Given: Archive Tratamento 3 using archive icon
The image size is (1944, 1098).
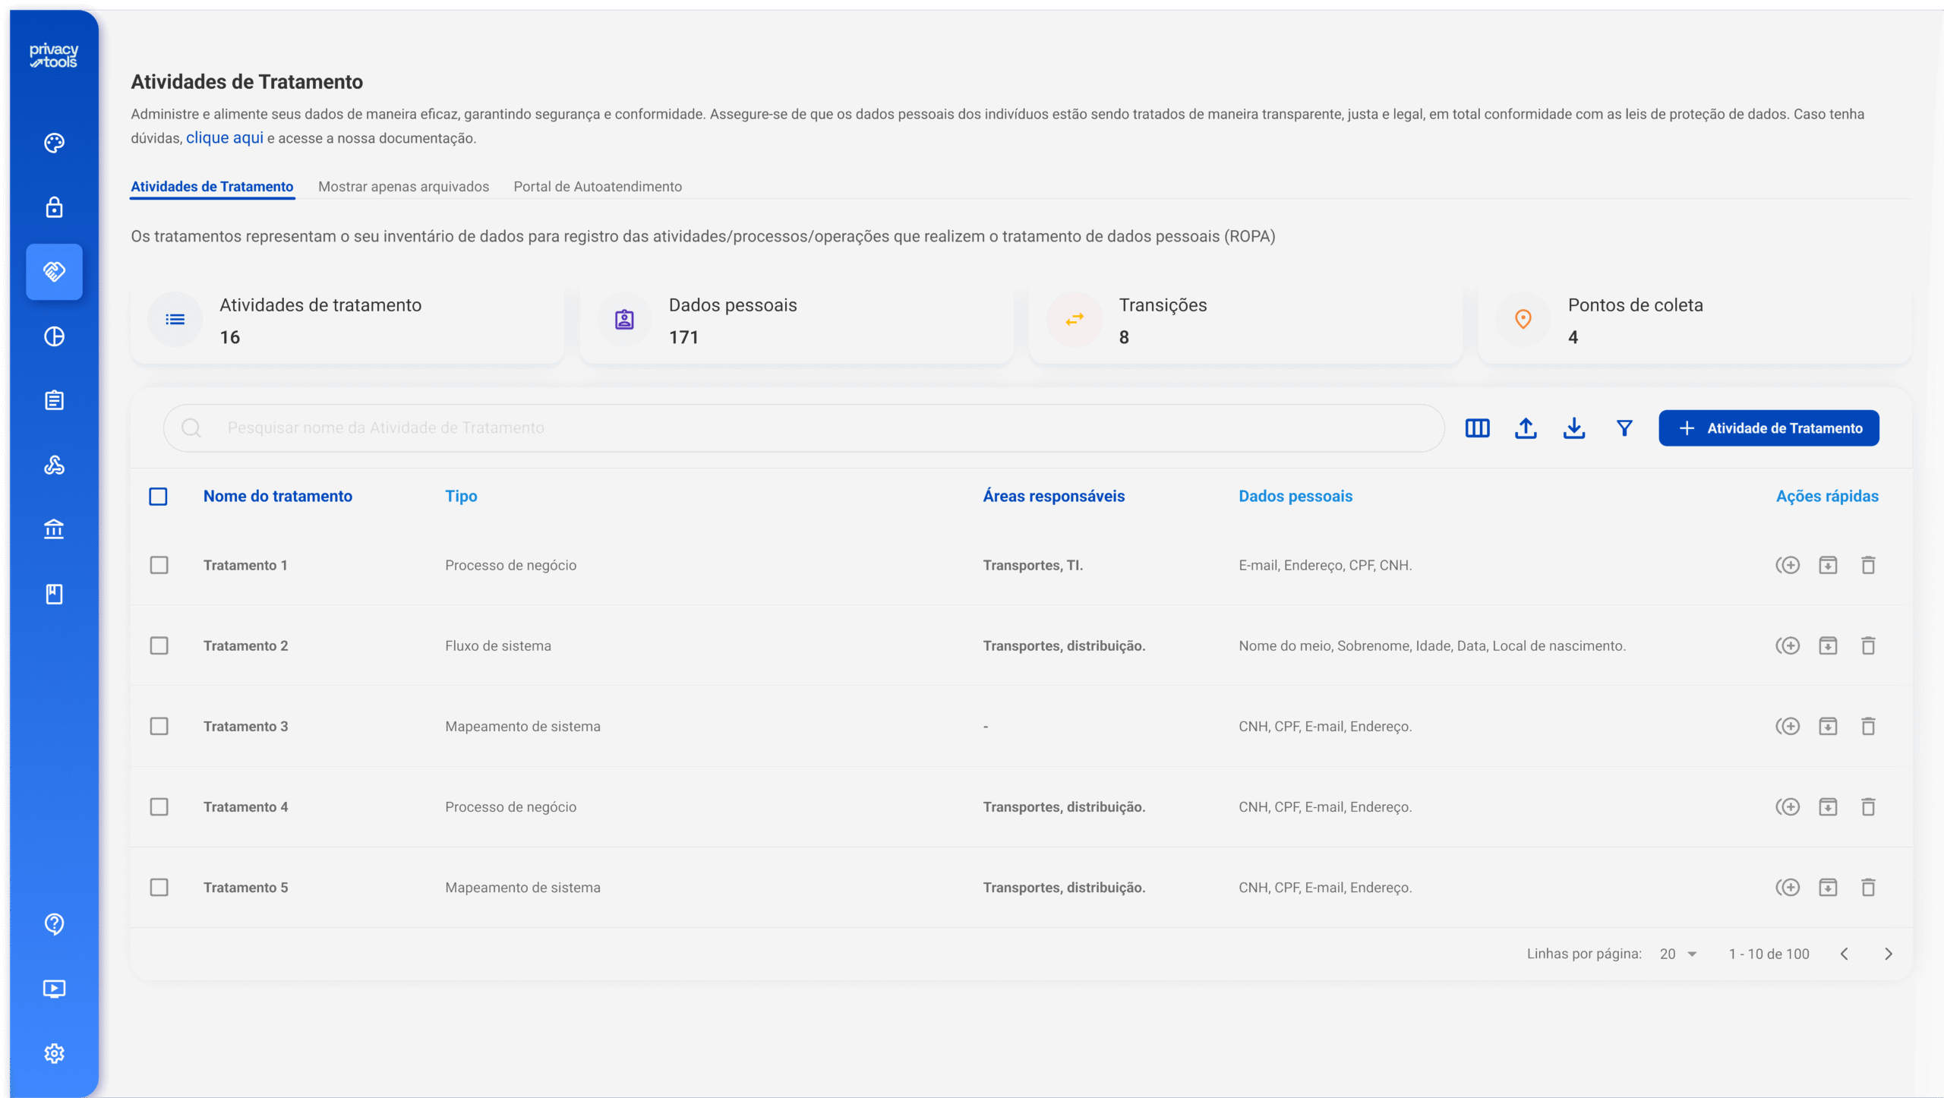Looking at the screenshot, I should coord(1828,726).
